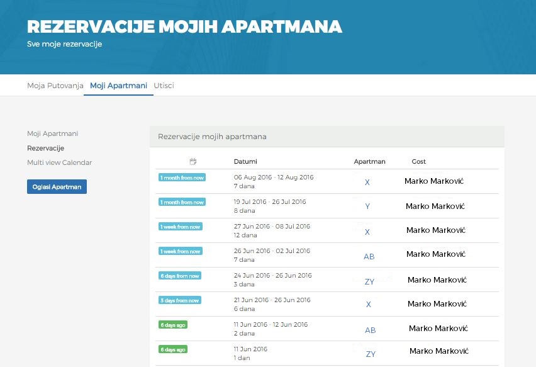
Task: Open apartment X for 21 Jun 2016 reservation
Action: [x=369, y=305]
